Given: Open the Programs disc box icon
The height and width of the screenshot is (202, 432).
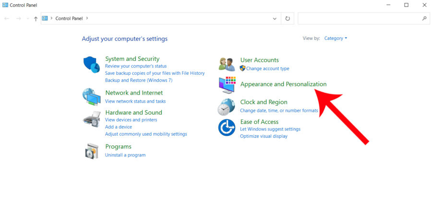Looking at the screenshot, I should 92,151.
